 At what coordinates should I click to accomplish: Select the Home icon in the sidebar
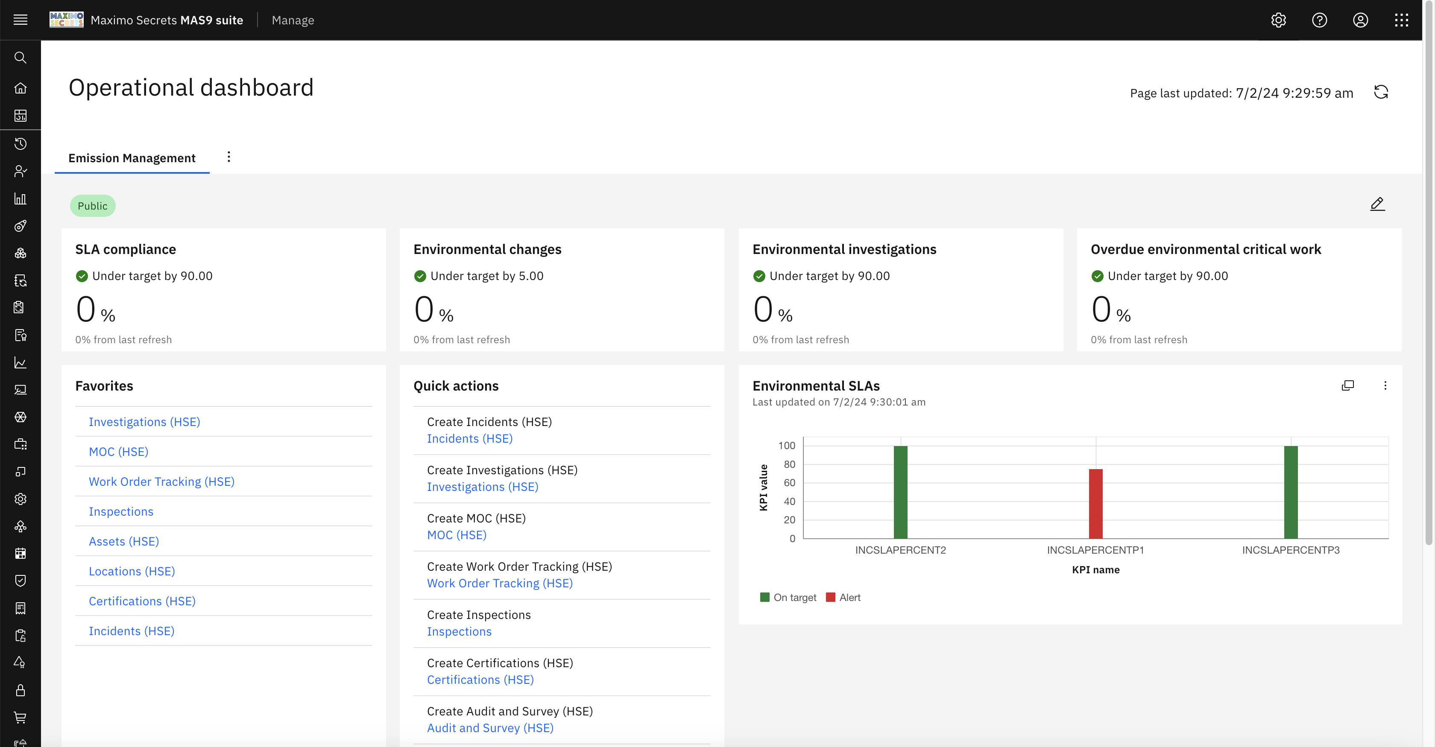20,88
